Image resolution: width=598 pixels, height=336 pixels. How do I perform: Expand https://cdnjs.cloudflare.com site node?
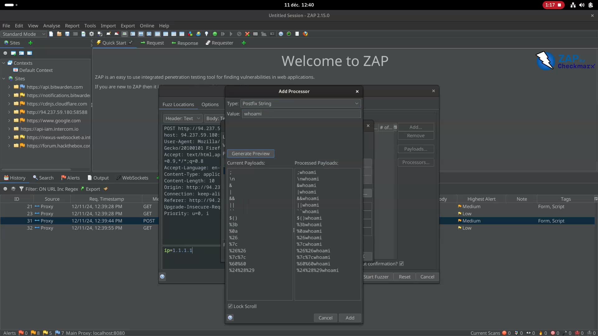pos(9,104)
